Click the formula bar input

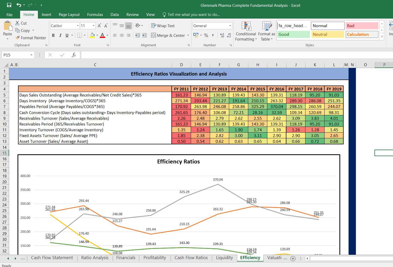[x=237, y=55]
